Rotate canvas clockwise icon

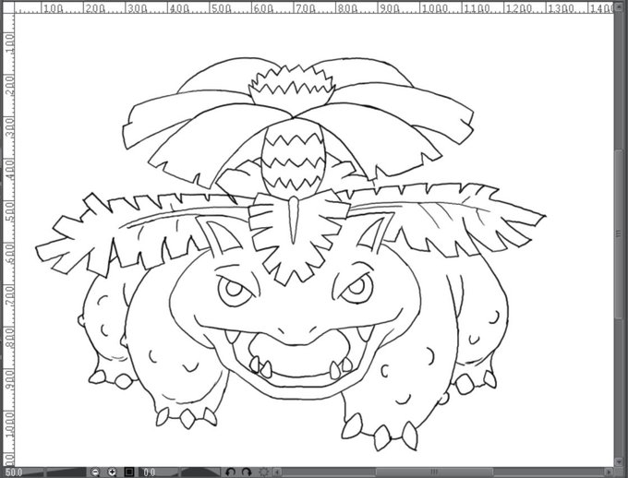(247, 472)
